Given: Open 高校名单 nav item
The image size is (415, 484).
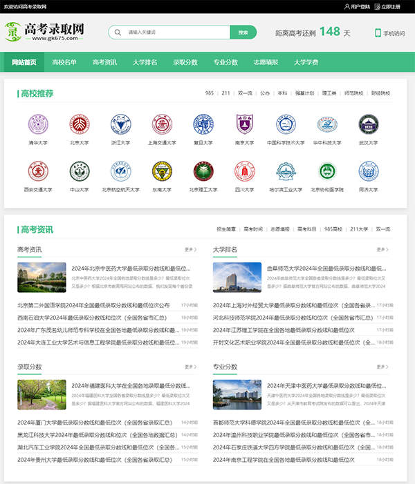Looking at the screenshot, I should click(x=64, y=62).
